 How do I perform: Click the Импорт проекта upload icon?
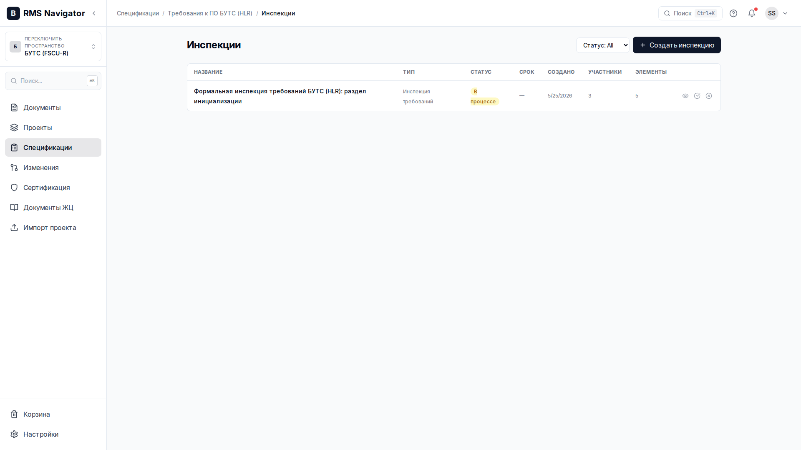[x=14, y=227]
